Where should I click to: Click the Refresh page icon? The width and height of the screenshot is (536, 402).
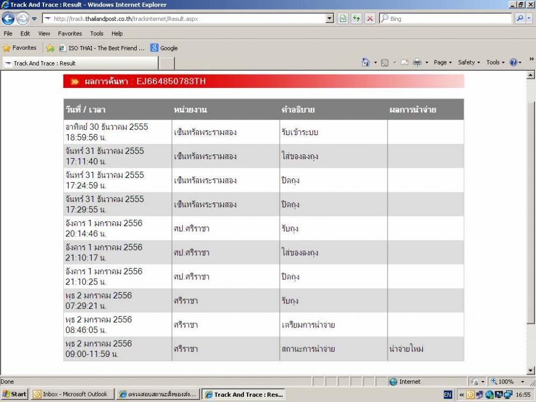[356, 18]
